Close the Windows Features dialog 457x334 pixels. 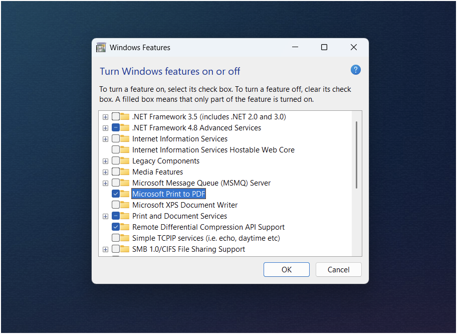click(x=354, y=47)
